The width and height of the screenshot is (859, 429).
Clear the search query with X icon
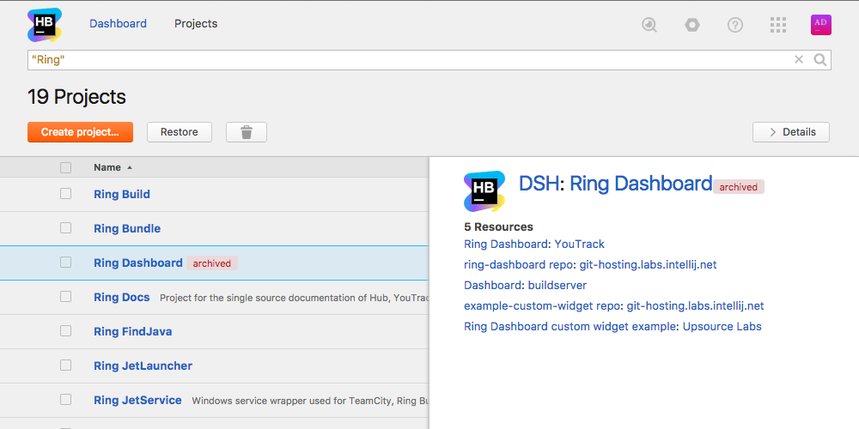(799, 60)
